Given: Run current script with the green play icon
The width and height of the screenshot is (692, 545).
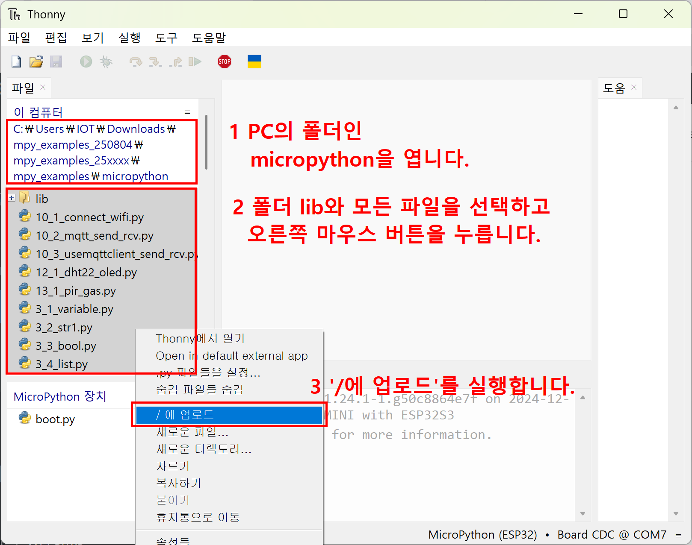Looking at the screenshot, I should (86, 62).
